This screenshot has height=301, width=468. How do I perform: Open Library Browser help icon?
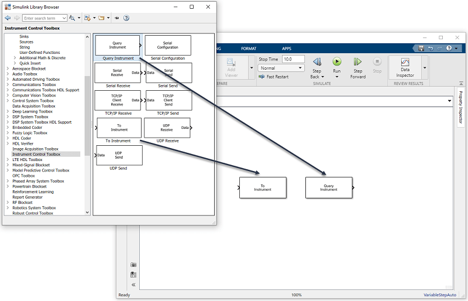coord(126,18)
